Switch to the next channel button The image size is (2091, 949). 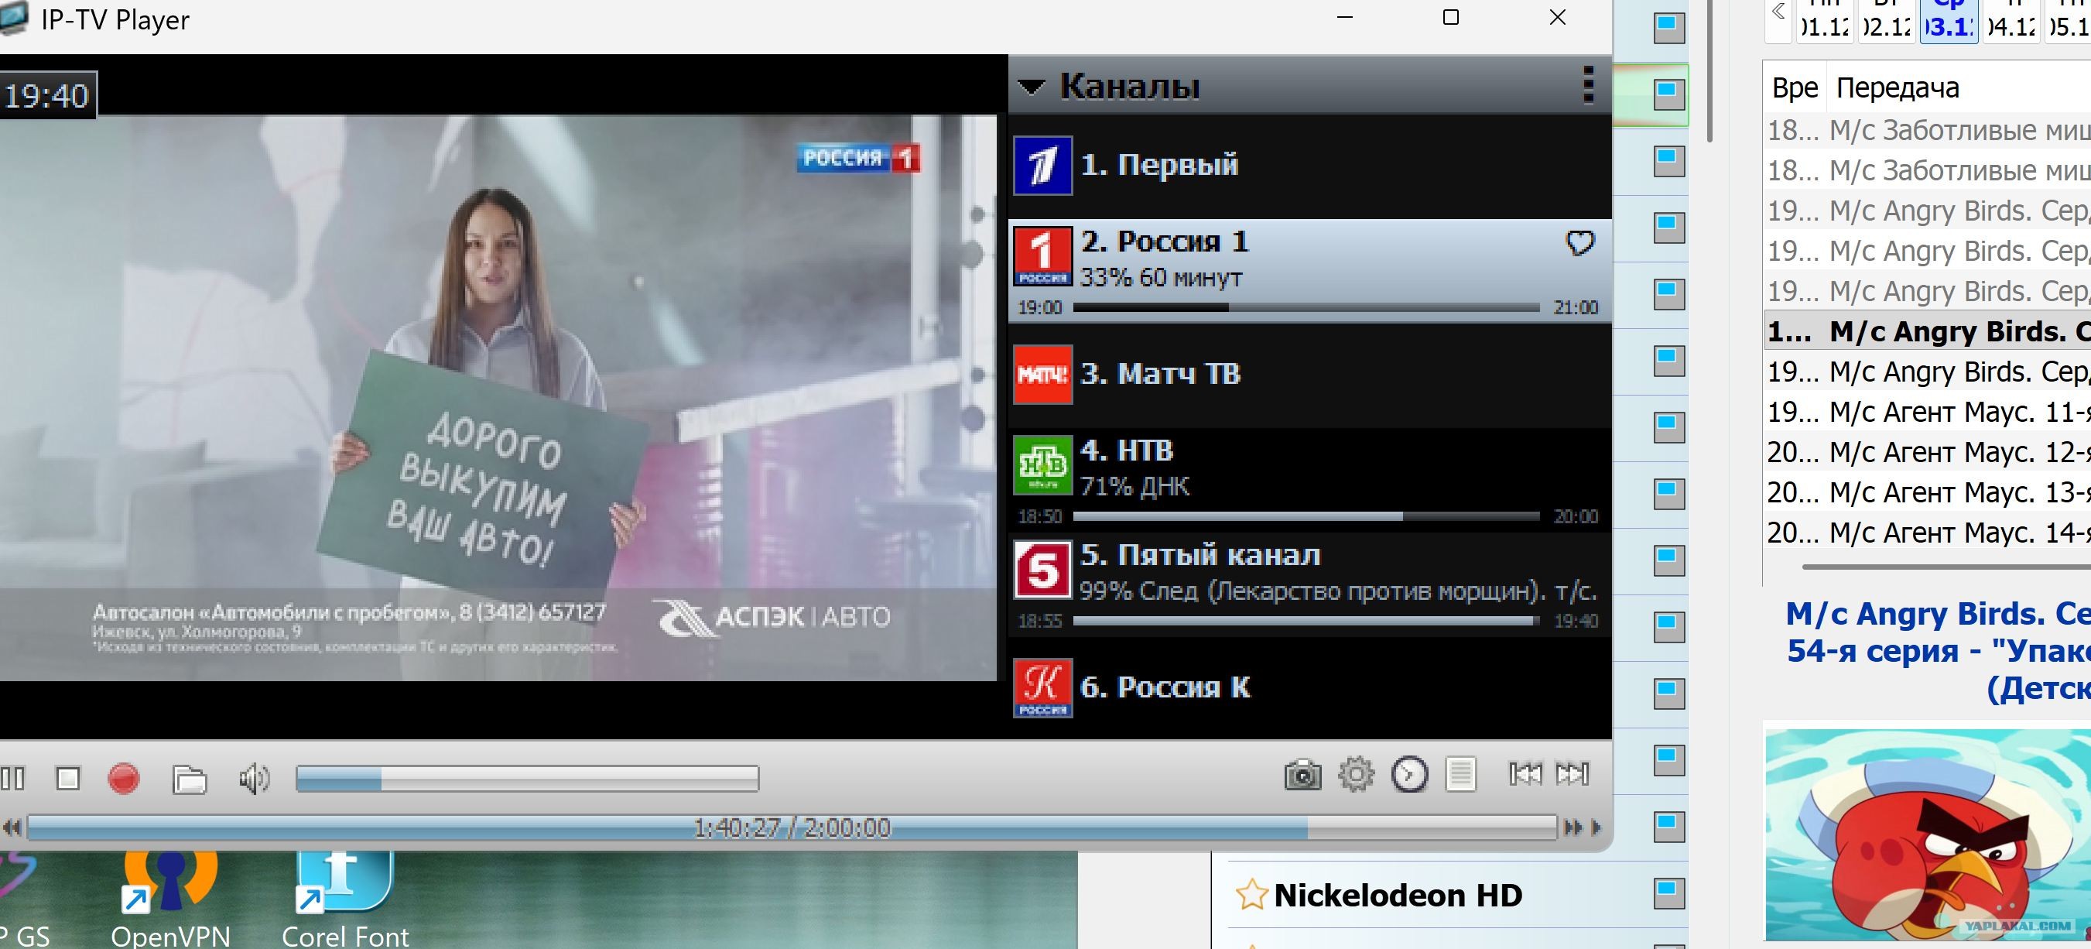pyautogui.click(x=1573, y=775)
